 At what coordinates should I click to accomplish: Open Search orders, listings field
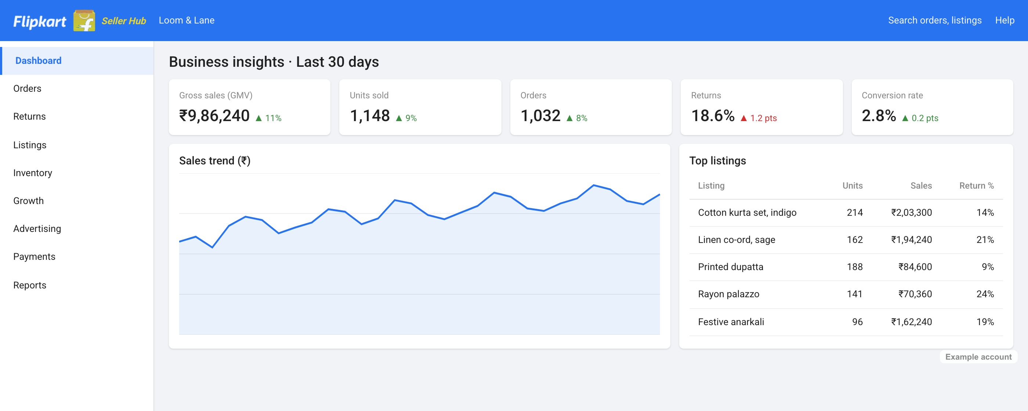(x=935, y=20)
